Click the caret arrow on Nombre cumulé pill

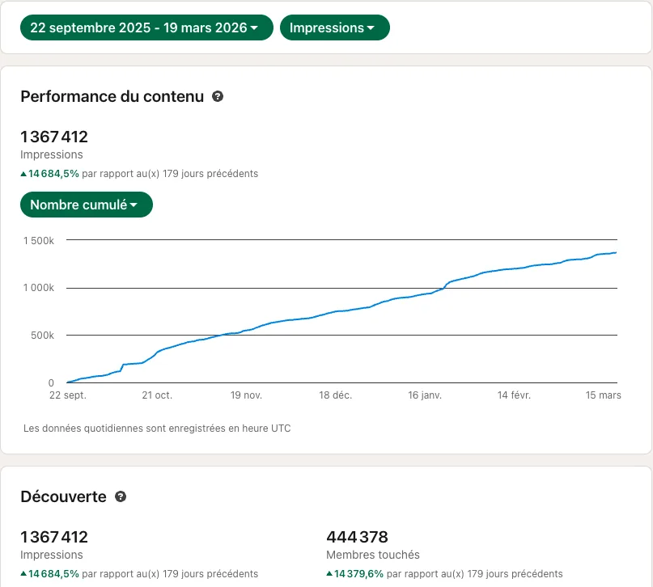pyautogui.click(x=134, y=205)
